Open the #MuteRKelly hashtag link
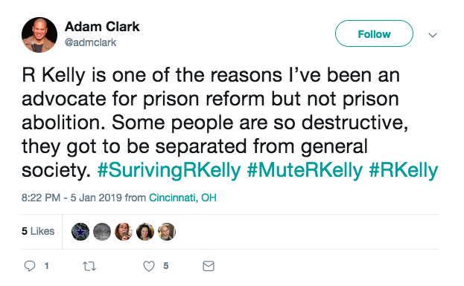 pos(305,170)
